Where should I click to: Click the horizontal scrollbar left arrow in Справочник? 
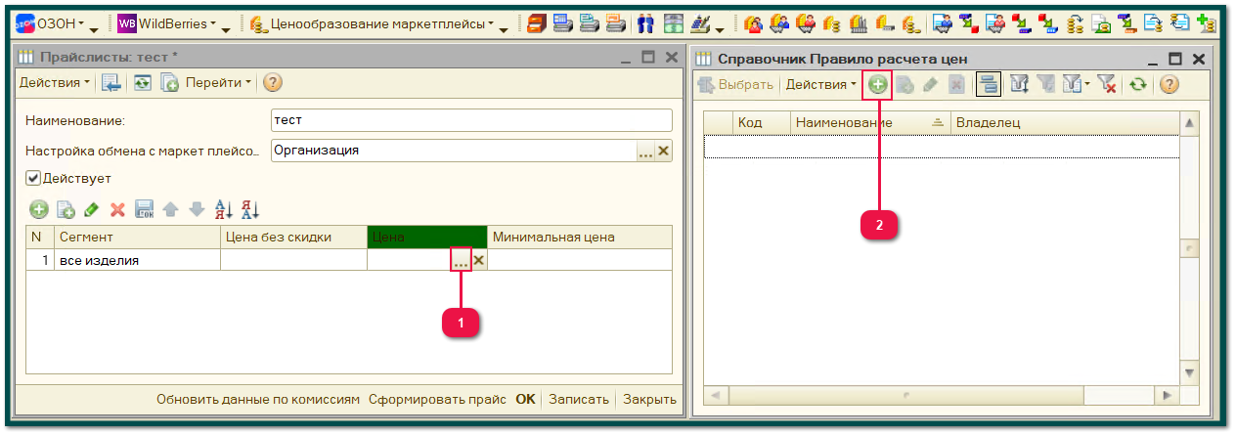click(x=715, y=395)
